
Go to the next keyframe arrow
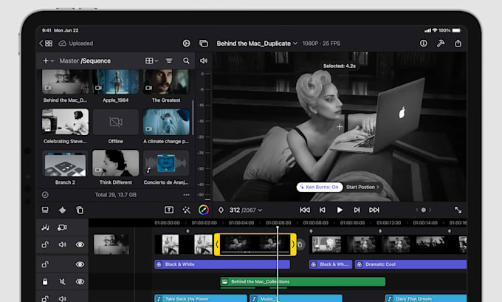pos(430,210)
